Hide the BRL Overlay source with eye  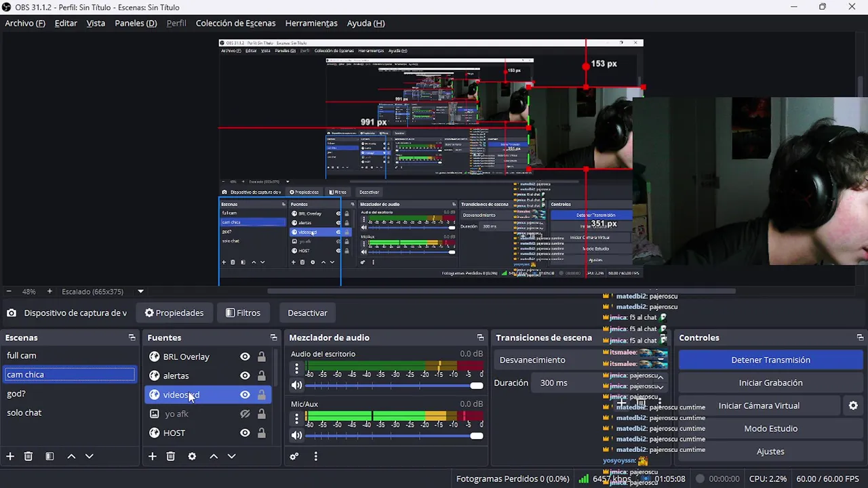tap(245, 357)
